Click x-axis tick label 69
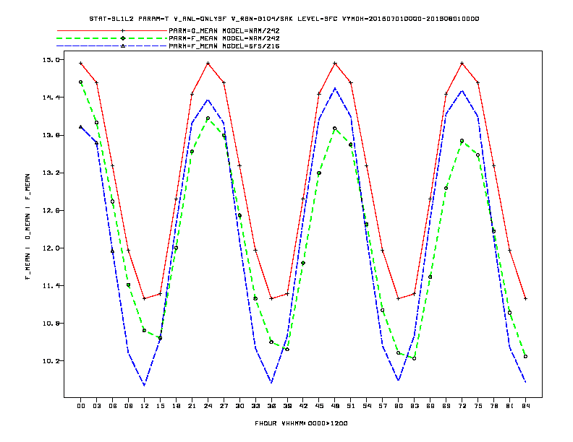 tap(446, 406)
